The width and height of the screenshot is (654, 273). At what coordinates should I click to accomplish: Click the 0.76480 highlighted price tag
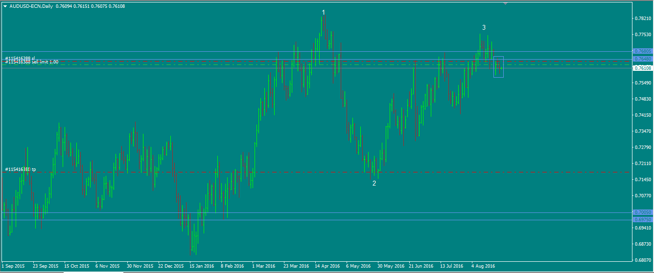(642, 59)
